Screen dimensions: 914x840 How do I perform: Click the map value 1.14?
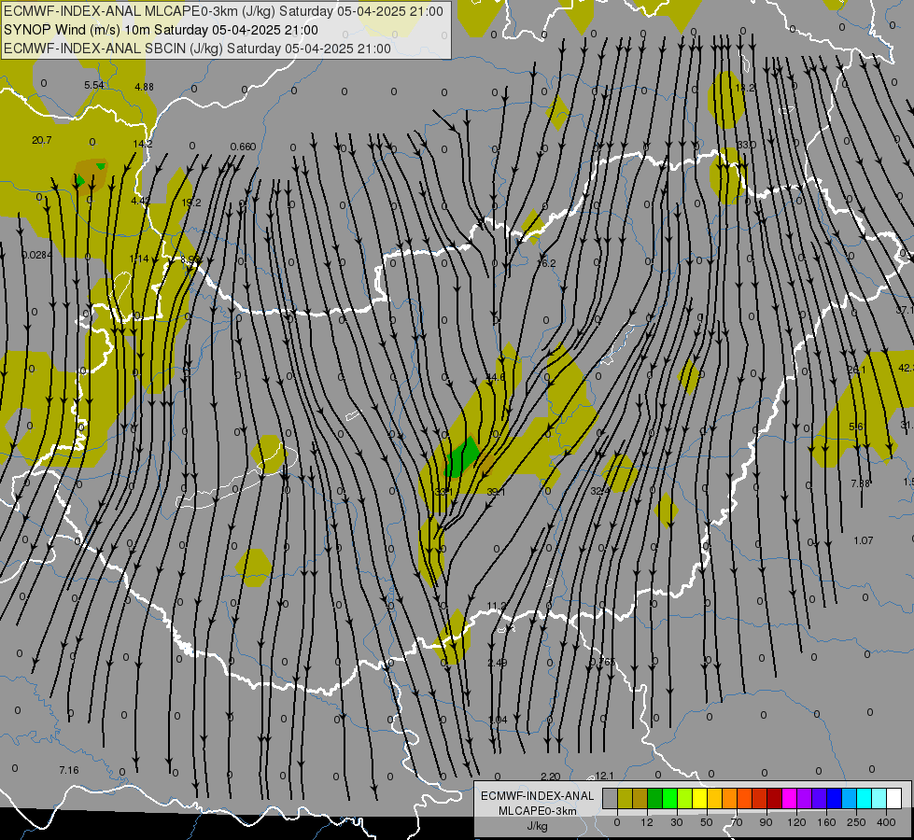pos(139,259)
